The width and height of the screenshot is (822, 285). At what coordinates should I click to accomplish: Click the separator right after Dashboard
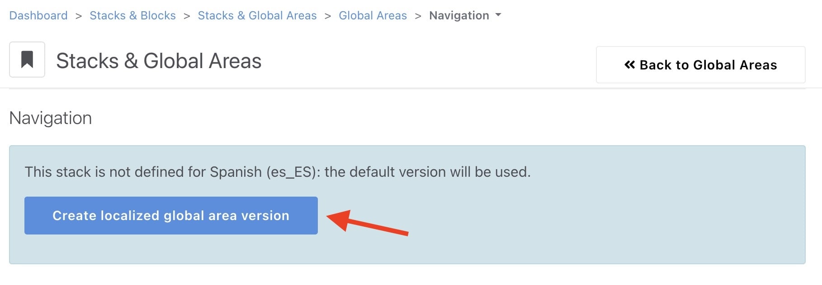tap(79, 16)
